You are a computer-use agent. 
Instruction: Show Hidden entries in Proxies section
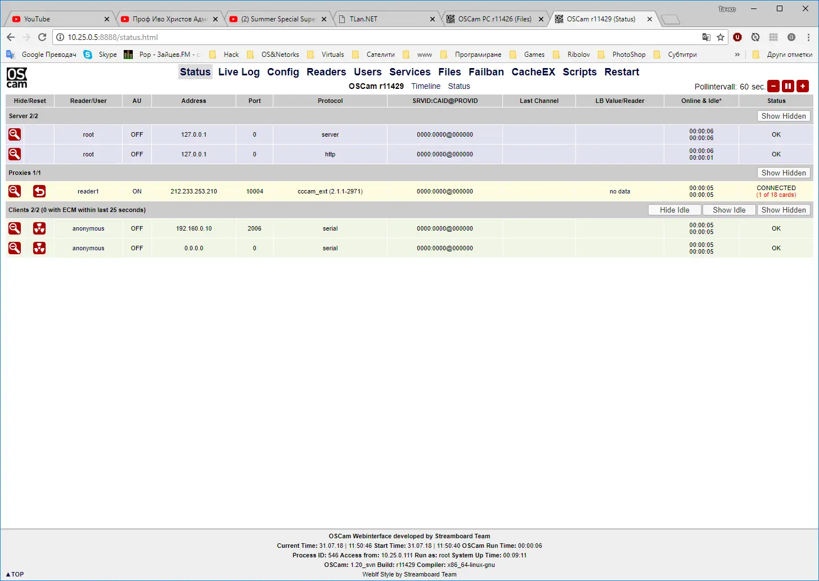pyautogui.click(x=784, y=173)
